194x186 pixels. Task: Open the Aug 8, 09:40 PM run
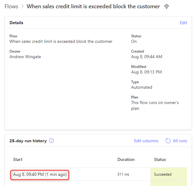[x=40, y=174]
